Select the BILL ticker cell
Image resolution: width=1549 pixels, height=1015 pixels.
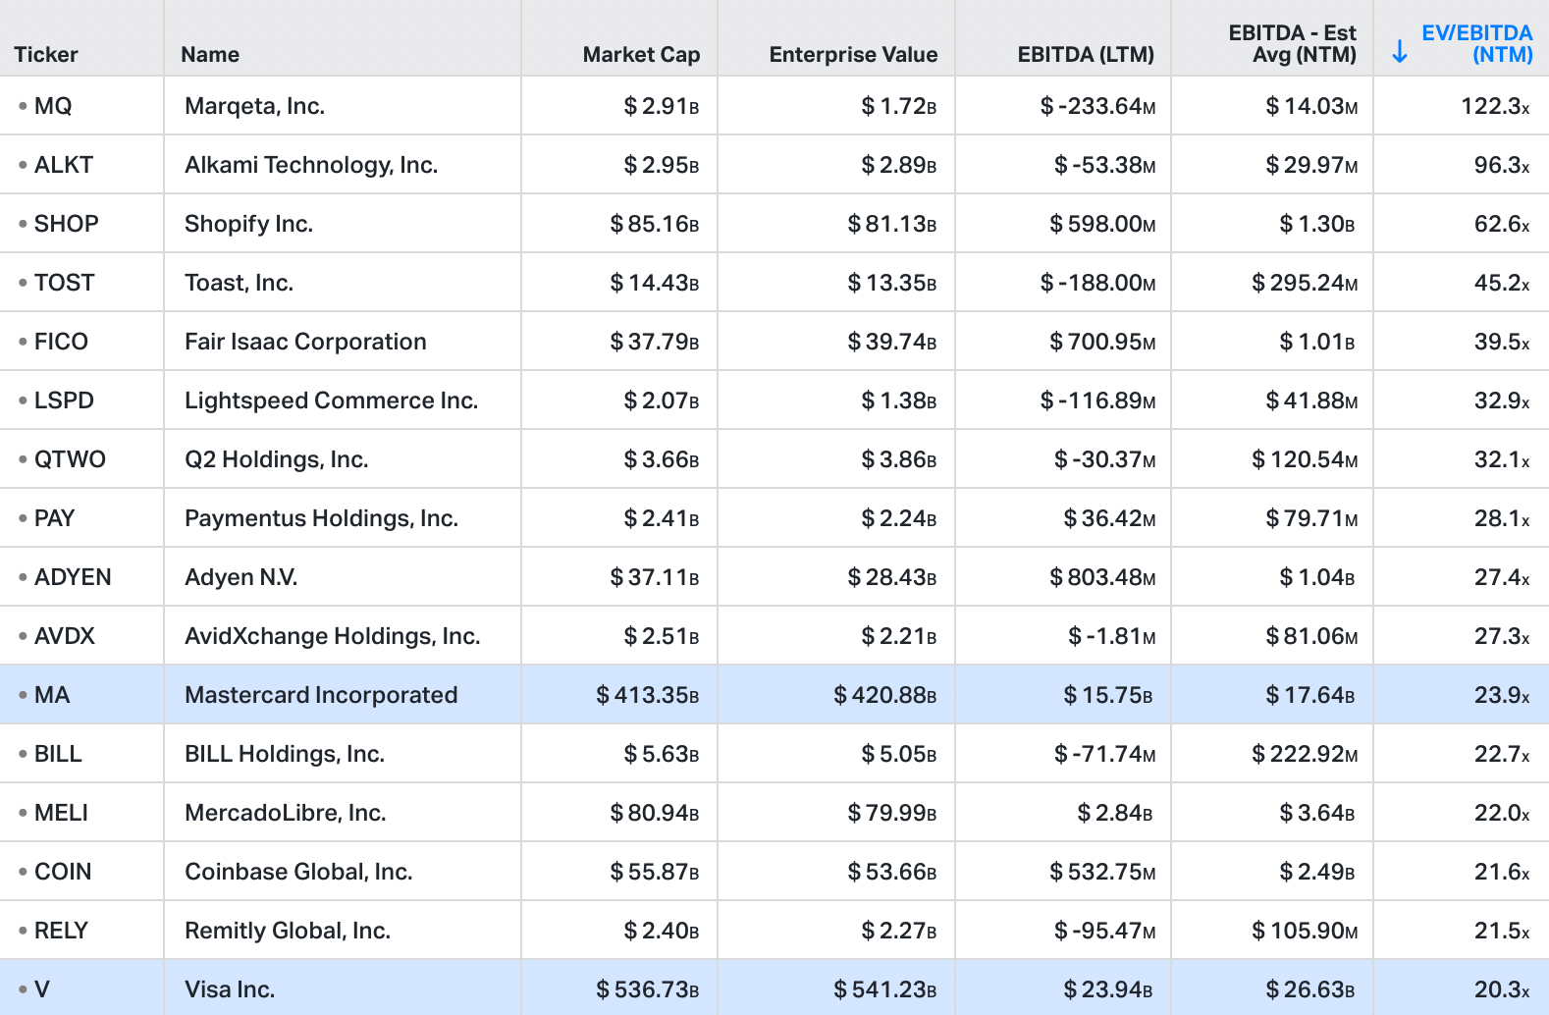[x=81, y=754]
